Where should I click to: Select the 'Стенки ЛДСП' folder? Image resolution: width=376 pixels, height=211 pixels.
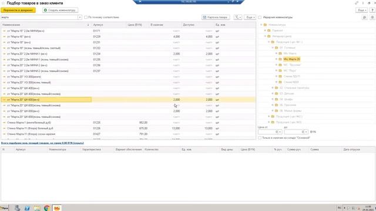[x=291, y=76]
